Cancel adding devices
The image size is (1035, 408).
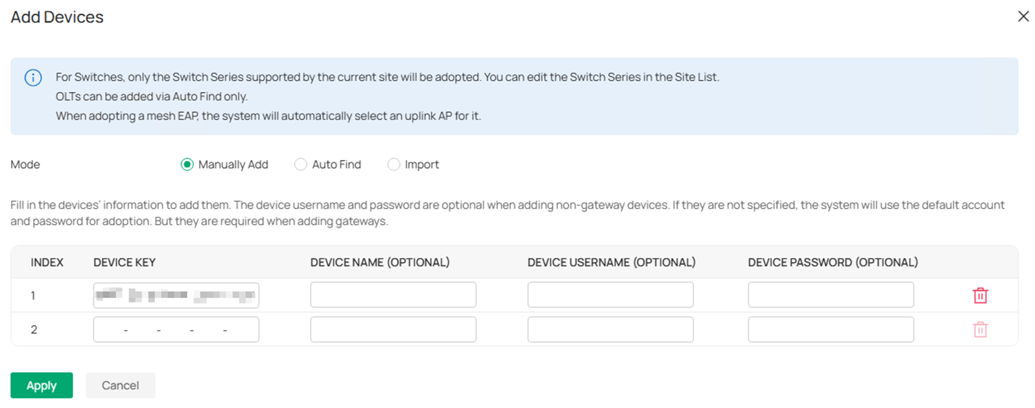coord(120,385)
